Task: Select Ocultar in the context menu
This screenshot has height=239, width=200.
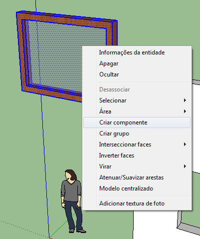Action: 137,74
